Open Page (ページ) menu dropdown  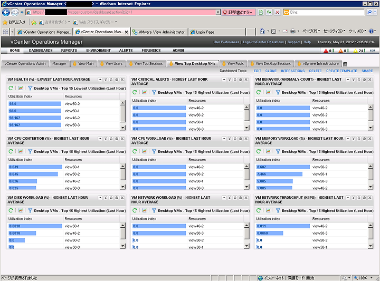click(x=311, y=31)
